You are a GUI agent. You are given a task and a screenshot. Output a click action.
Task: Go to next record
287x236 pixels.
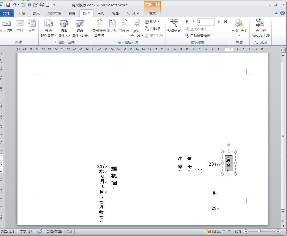point(219,21)
